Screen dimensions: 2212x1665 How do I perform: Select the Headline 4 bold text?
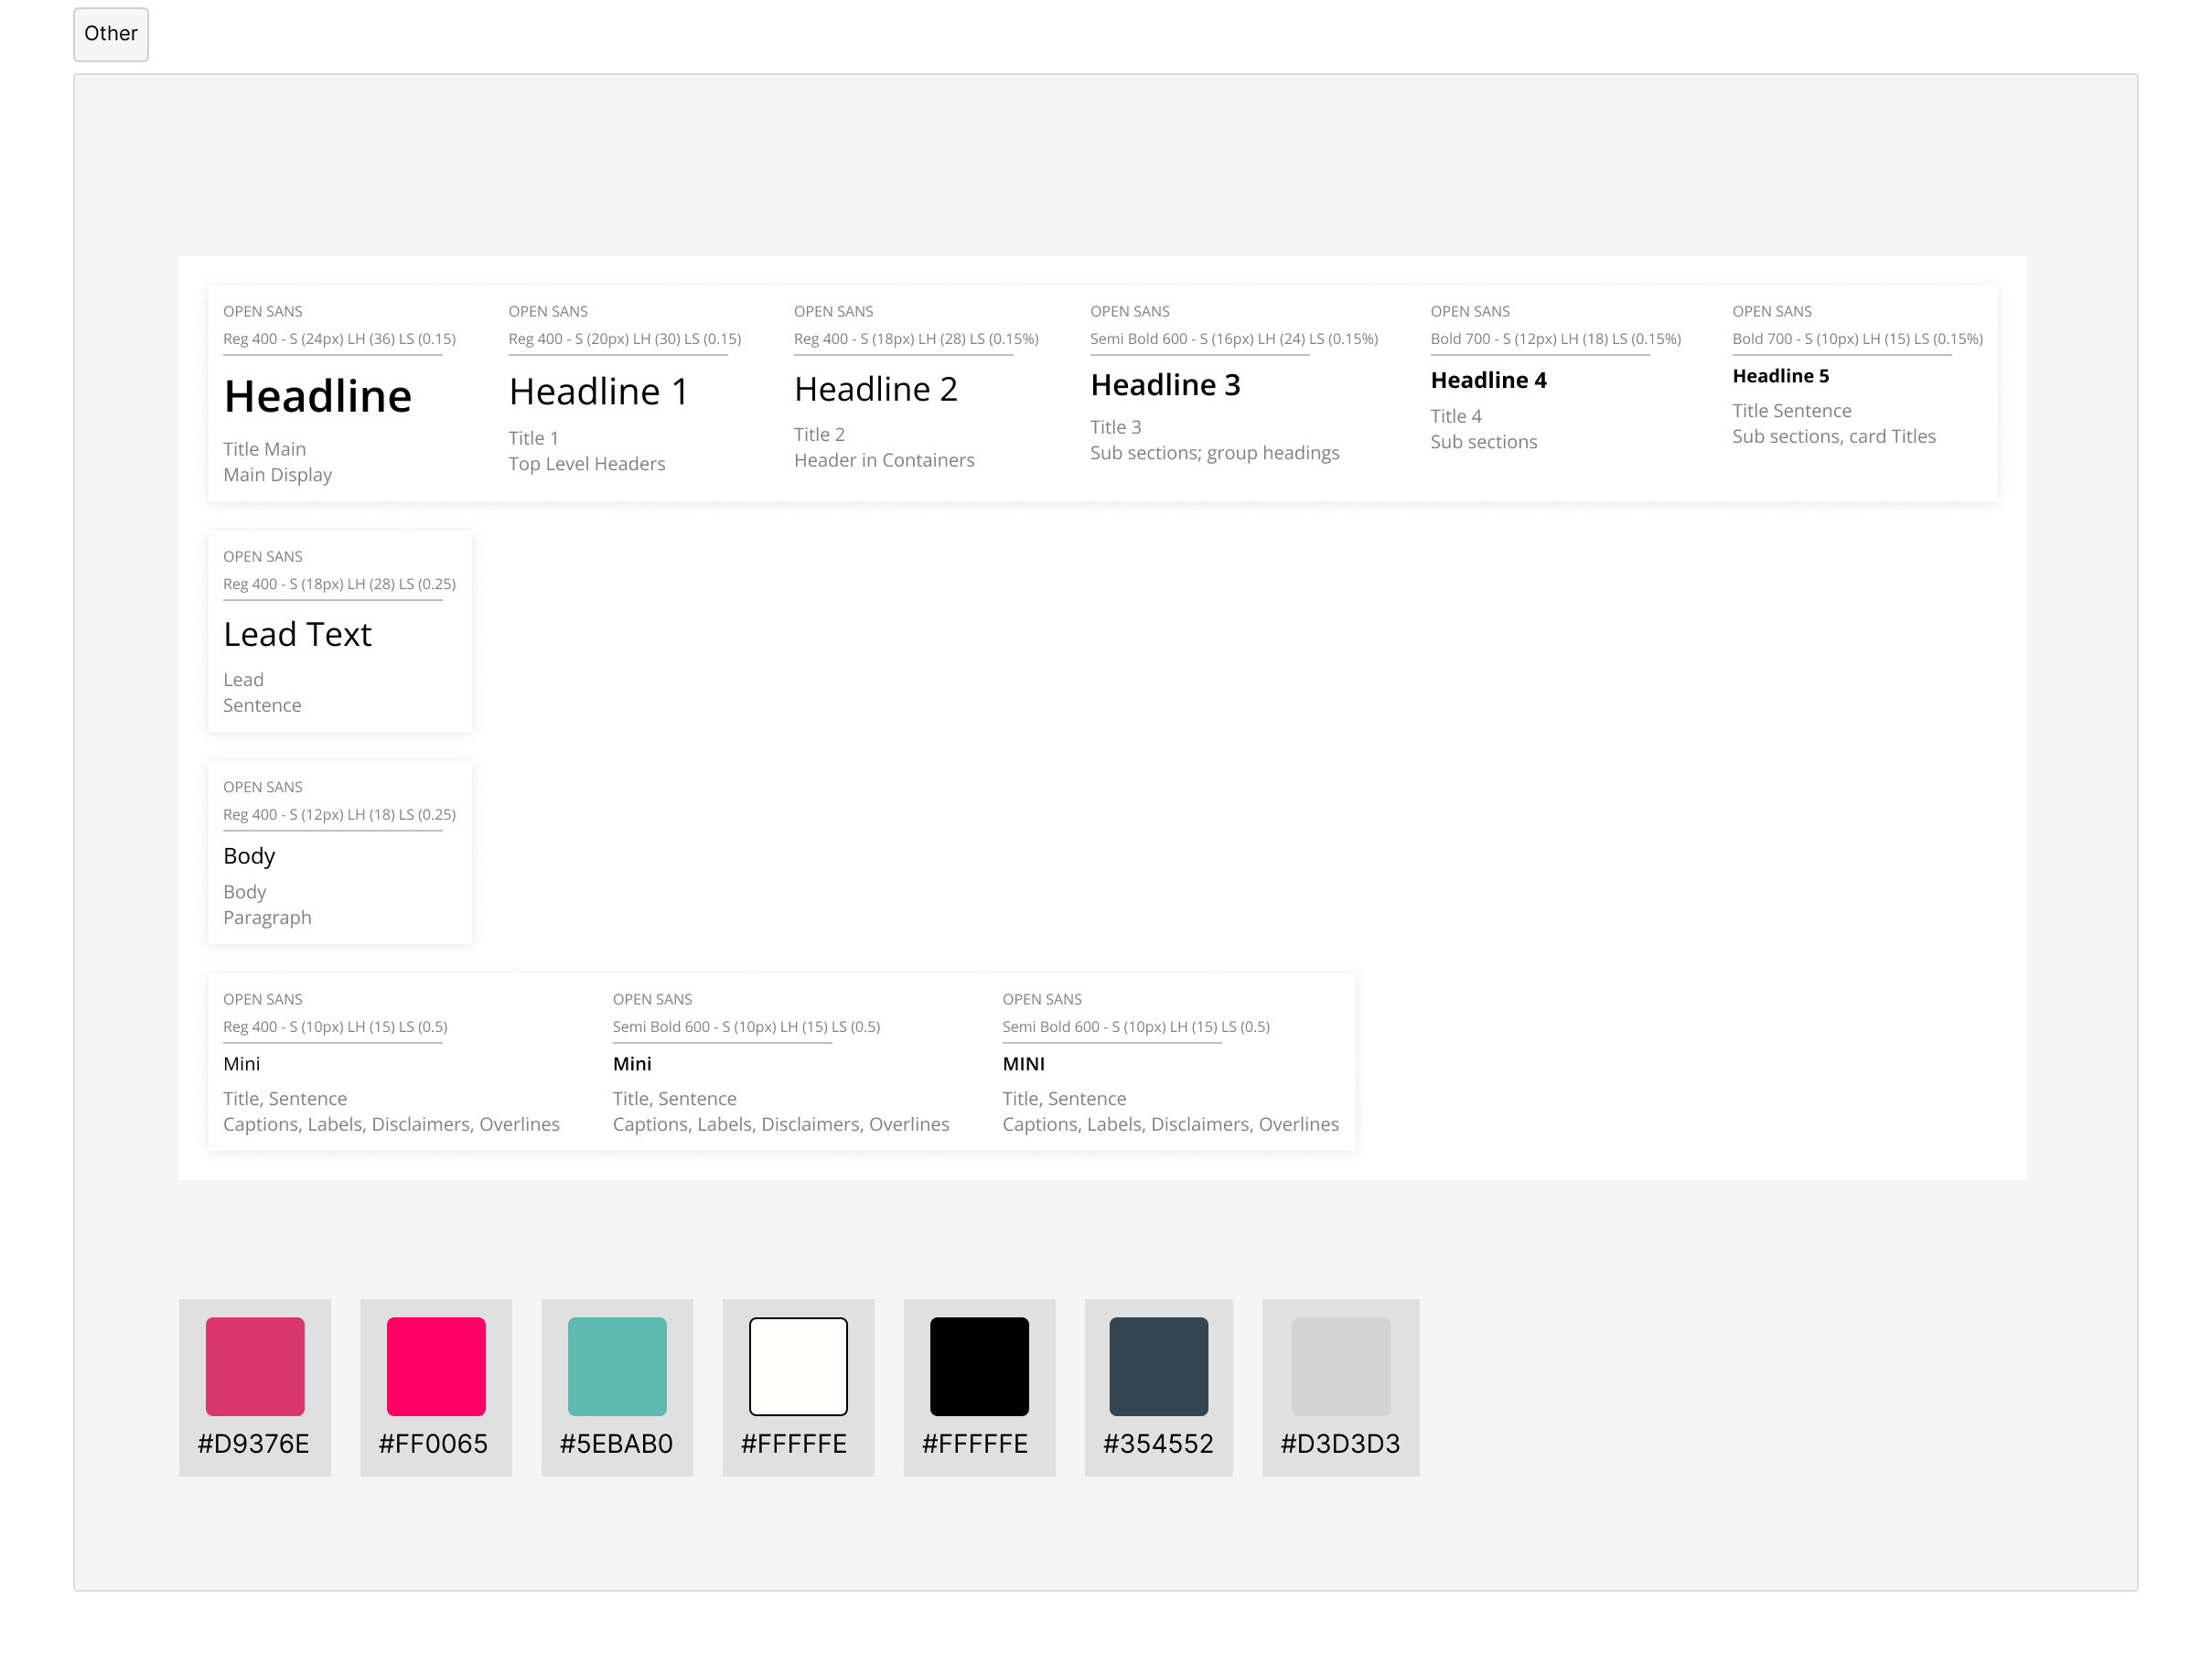[1488, 380]
